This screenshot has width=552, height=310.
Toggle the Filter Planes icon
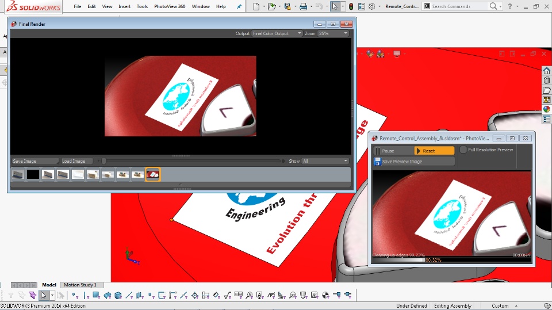140,295
